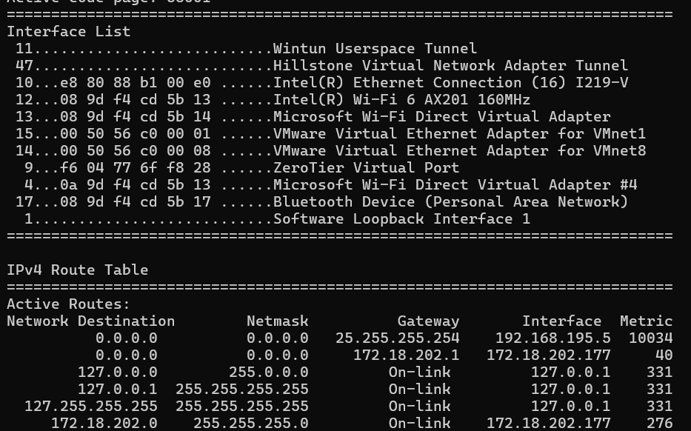This screenshot has width=691, height=431.
Task: Click the Intel(R) Ethernet Connection I219-V text
Action: click(x=450, y=82)
